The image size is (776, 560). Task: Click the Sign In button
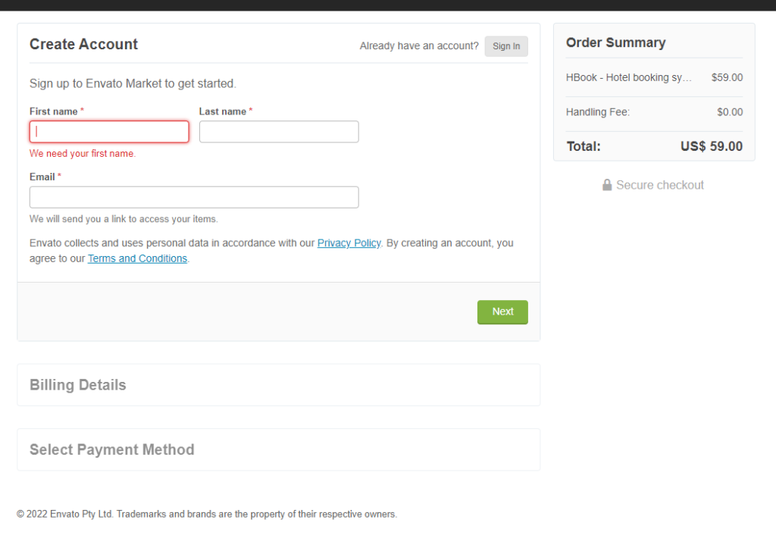(506, 46)
